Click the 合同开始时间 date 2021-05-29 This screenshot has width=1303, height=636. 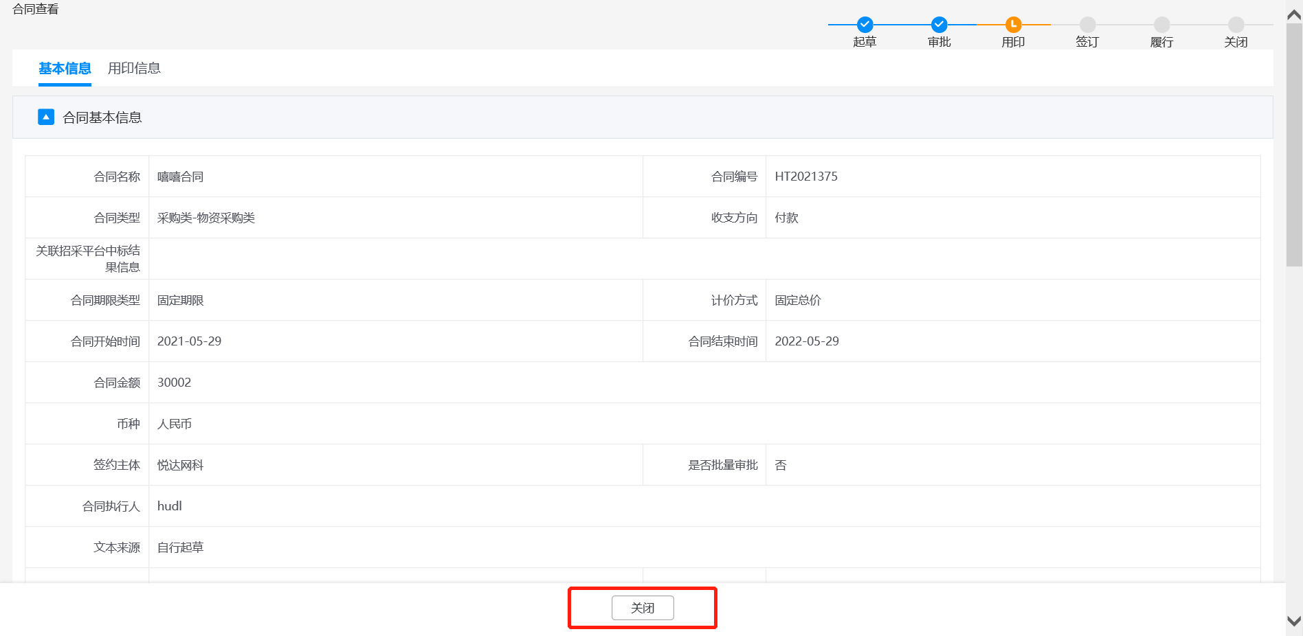coord(189,341)
